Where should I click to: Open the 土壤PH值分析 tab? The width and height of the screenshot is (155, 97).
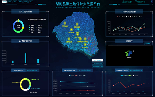pyautogui.click(x=18, y=70)
